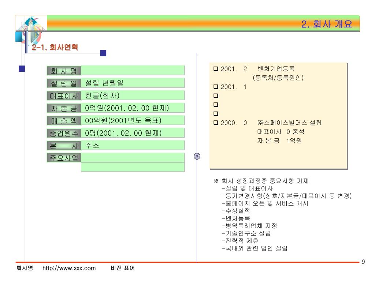Screen dimensions: 375x281
Task: Click the round disc icon on the vertical divider
Action: 197,156
